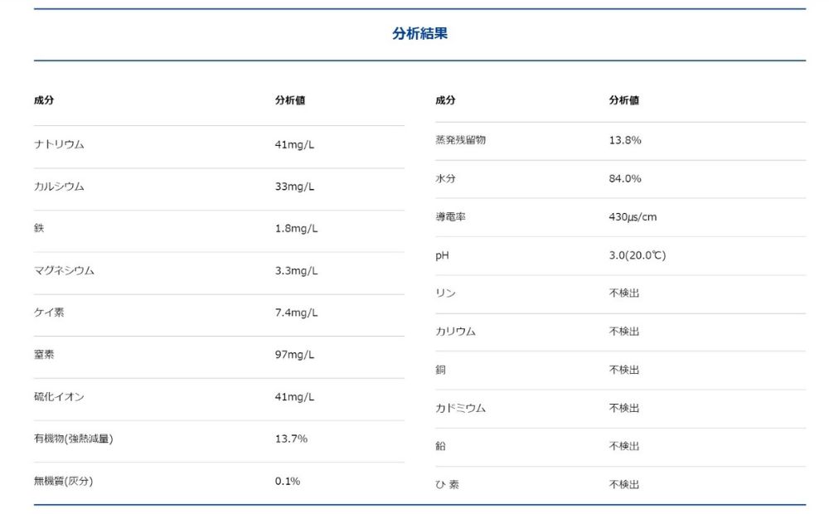
Task: Click the 導電率 value 430μs/cm
Action: click(633, 217)
